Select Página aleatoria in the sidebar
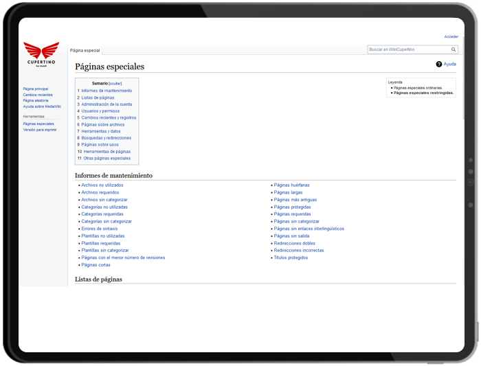This screenshot has width=481, height=366. (x=36, y=100)
